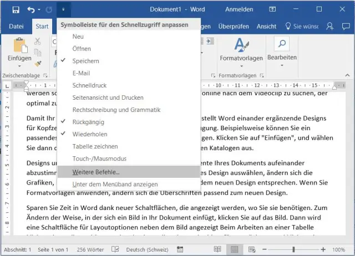Expand the Undo history dropdown arrow
Screen dimensions: 355x256
tap(40, 10)
